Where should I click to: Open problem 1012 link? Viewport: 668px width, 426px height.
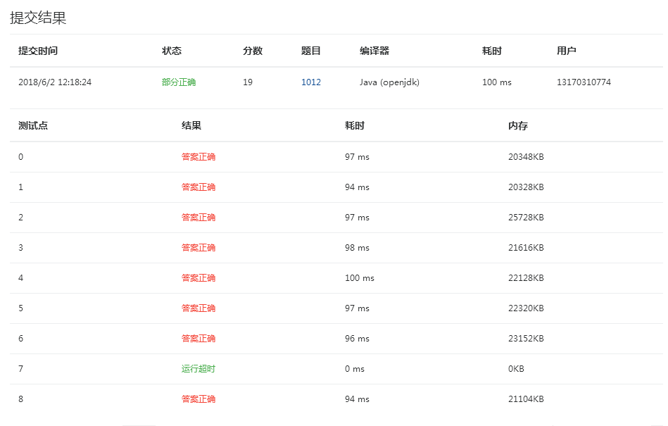point(311,82)
